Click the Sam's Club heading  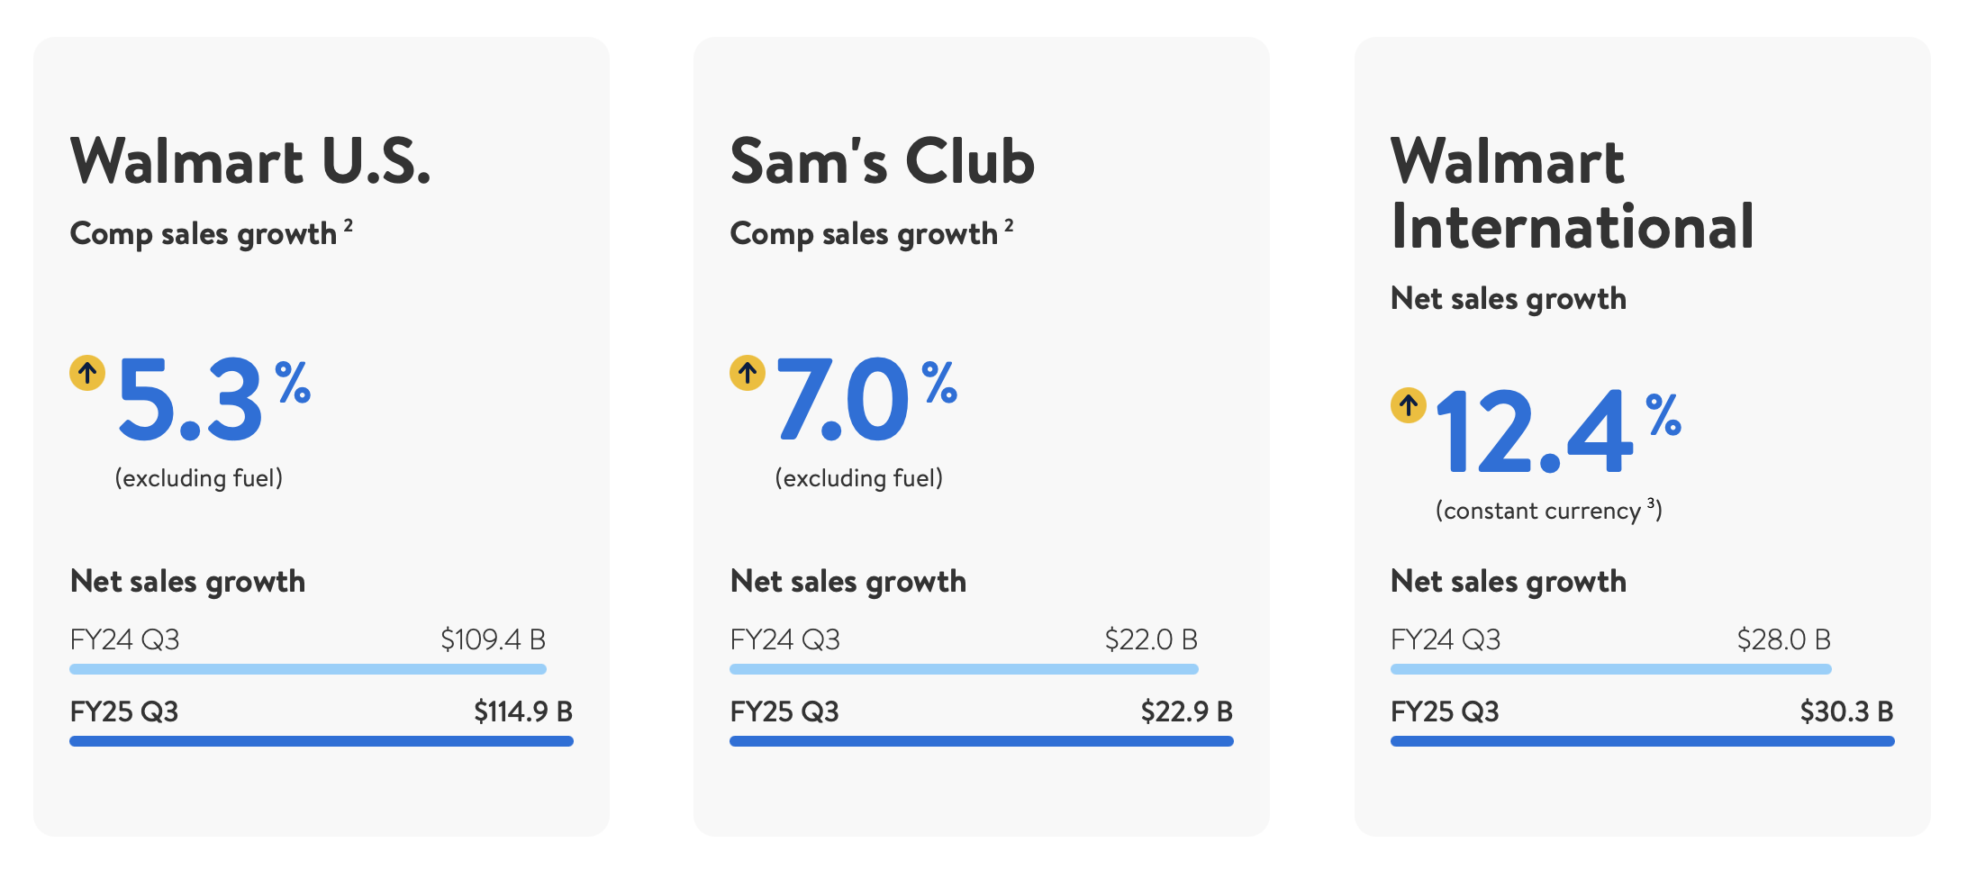883,162
